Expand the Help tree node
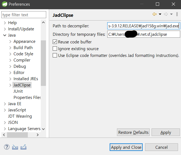 pos(5,23)
